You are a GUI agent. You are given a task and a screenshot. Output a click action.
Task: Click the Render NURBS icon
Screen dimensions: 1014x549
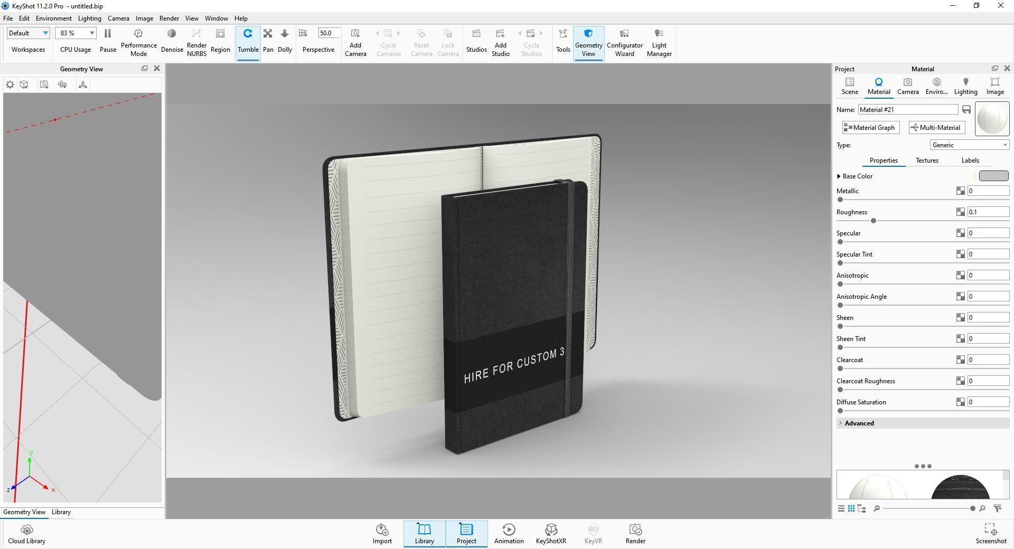[196, 42]
